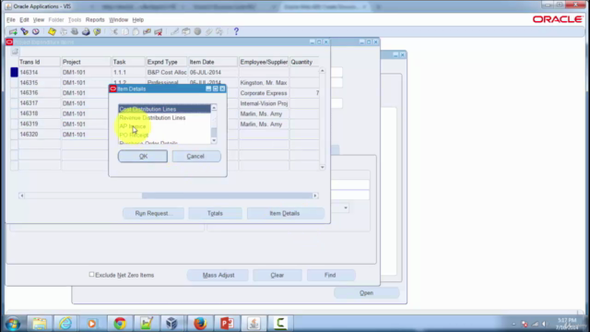Click the Employee/Supplier column header
The image size is (590, 332).
click(264, 62)
